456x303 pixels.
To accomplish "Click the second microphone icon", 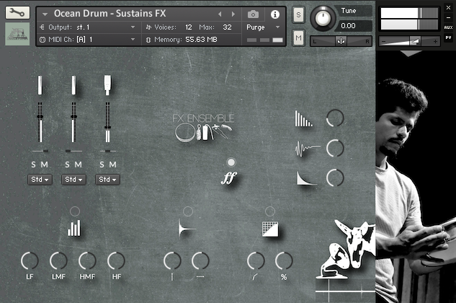I will (73, 85).
